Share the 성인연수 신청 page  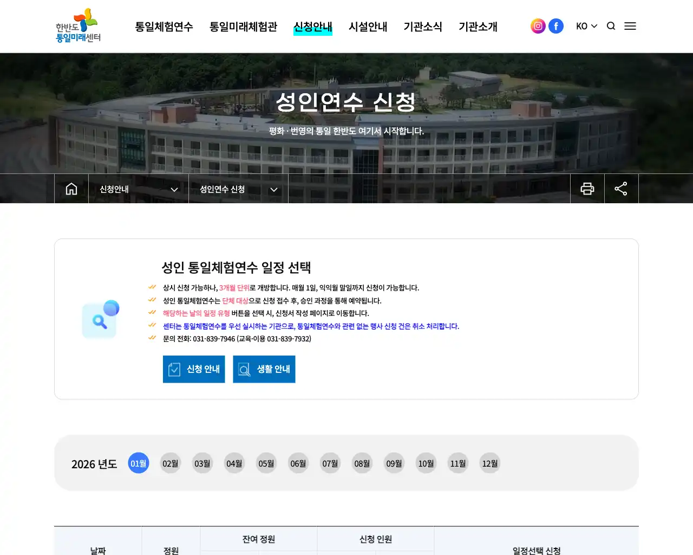coord(621,189)
